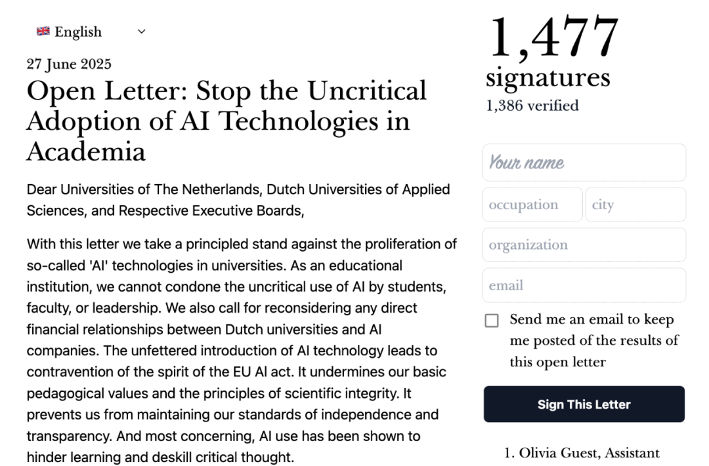Click the word signatures under the count
This screenshot has width=709, height=466.
point(548,77)
